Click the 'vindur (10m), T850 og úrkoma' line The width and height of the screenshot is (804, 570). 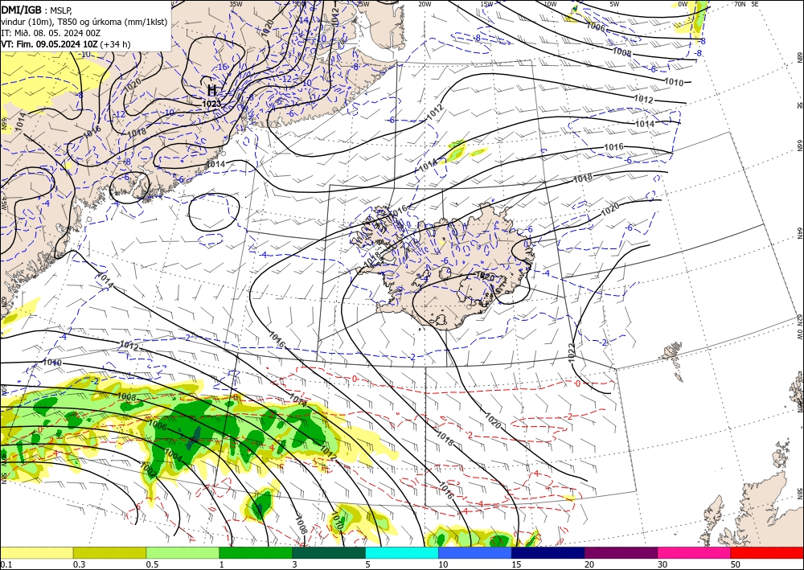pyautogui.click(x=84, y=22)
